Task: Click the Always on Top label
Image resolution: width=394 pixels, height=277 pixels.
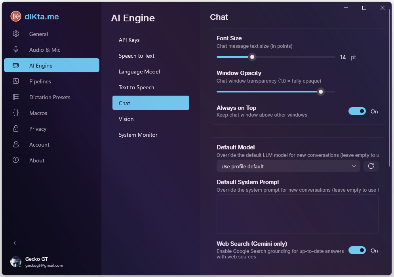Action: 236,108
